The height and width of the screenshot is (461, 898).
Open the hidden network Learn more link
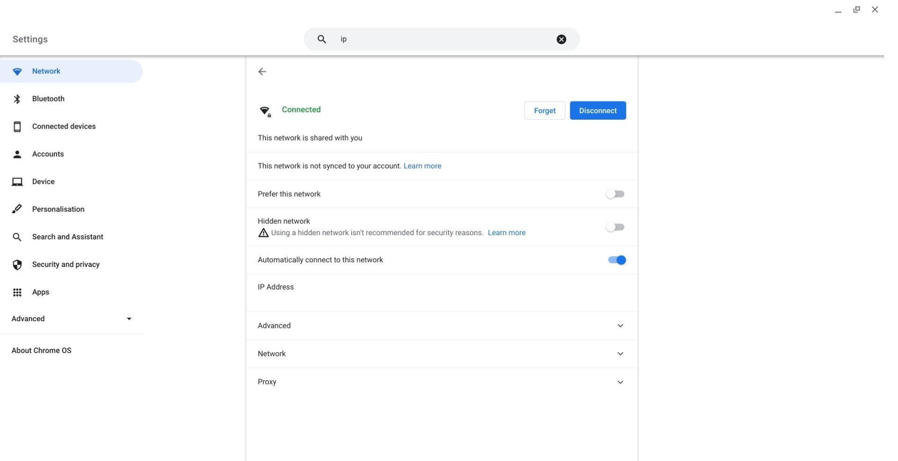point(507,232)
